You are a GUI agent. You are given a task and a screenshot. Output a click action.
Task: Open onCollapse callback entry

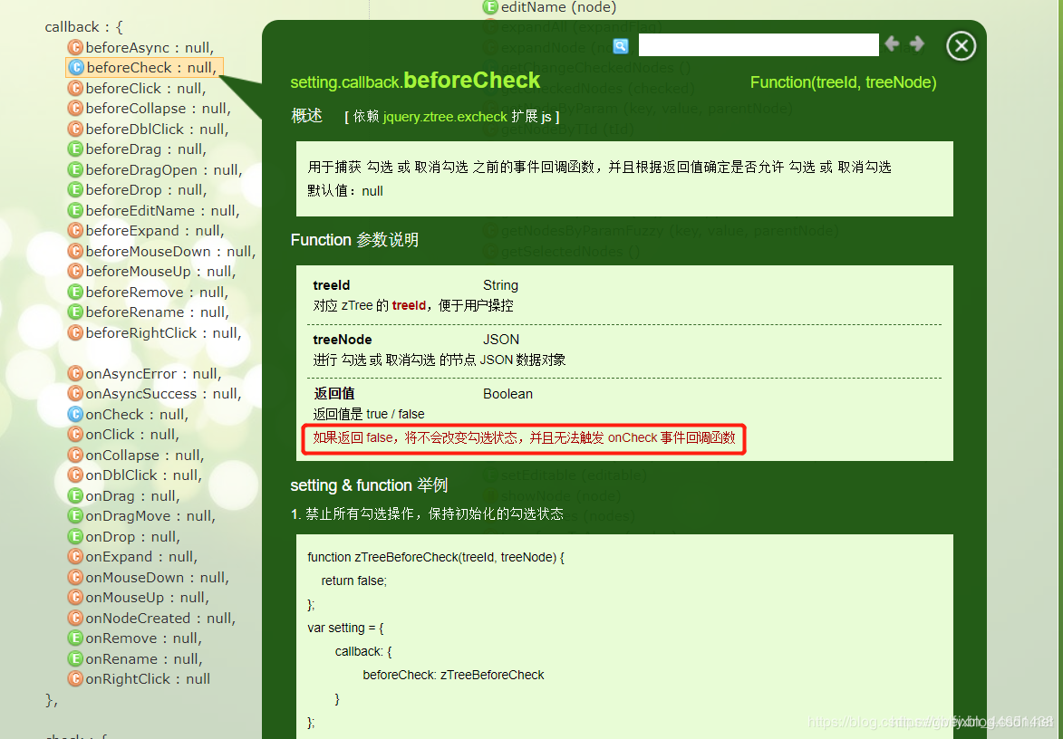click(x=136, y=456)
